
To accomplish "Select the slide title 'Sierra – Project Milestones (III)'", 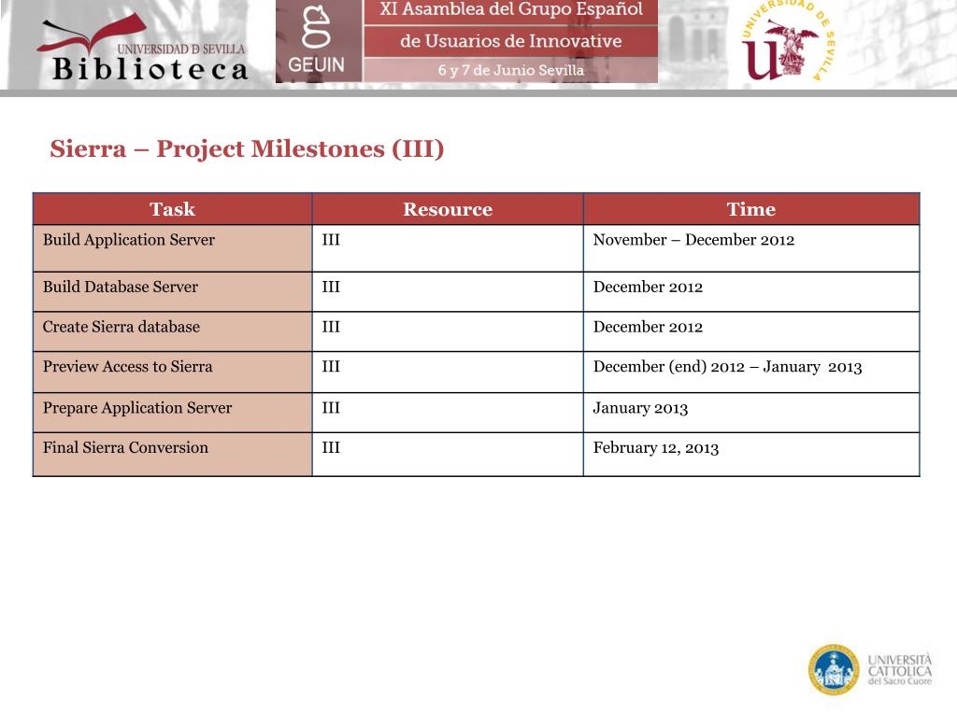I will 247,148.
